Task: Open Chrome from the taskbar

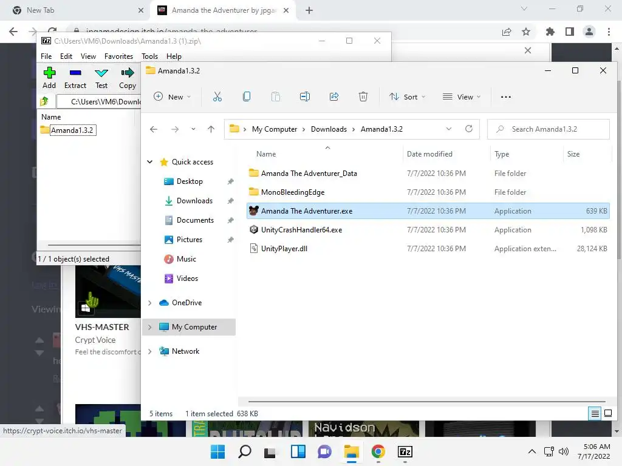Action: pos(378,451)
